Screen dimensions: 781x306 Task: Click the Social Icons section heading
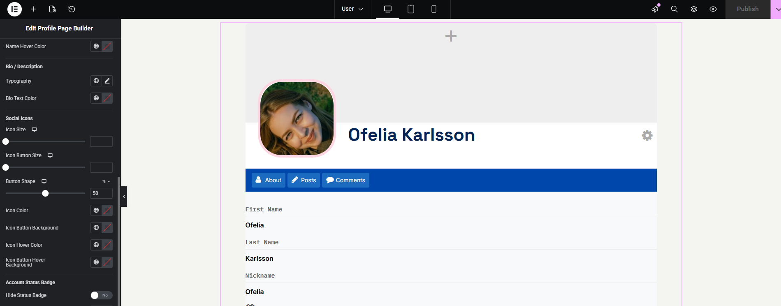pos(19,118)
